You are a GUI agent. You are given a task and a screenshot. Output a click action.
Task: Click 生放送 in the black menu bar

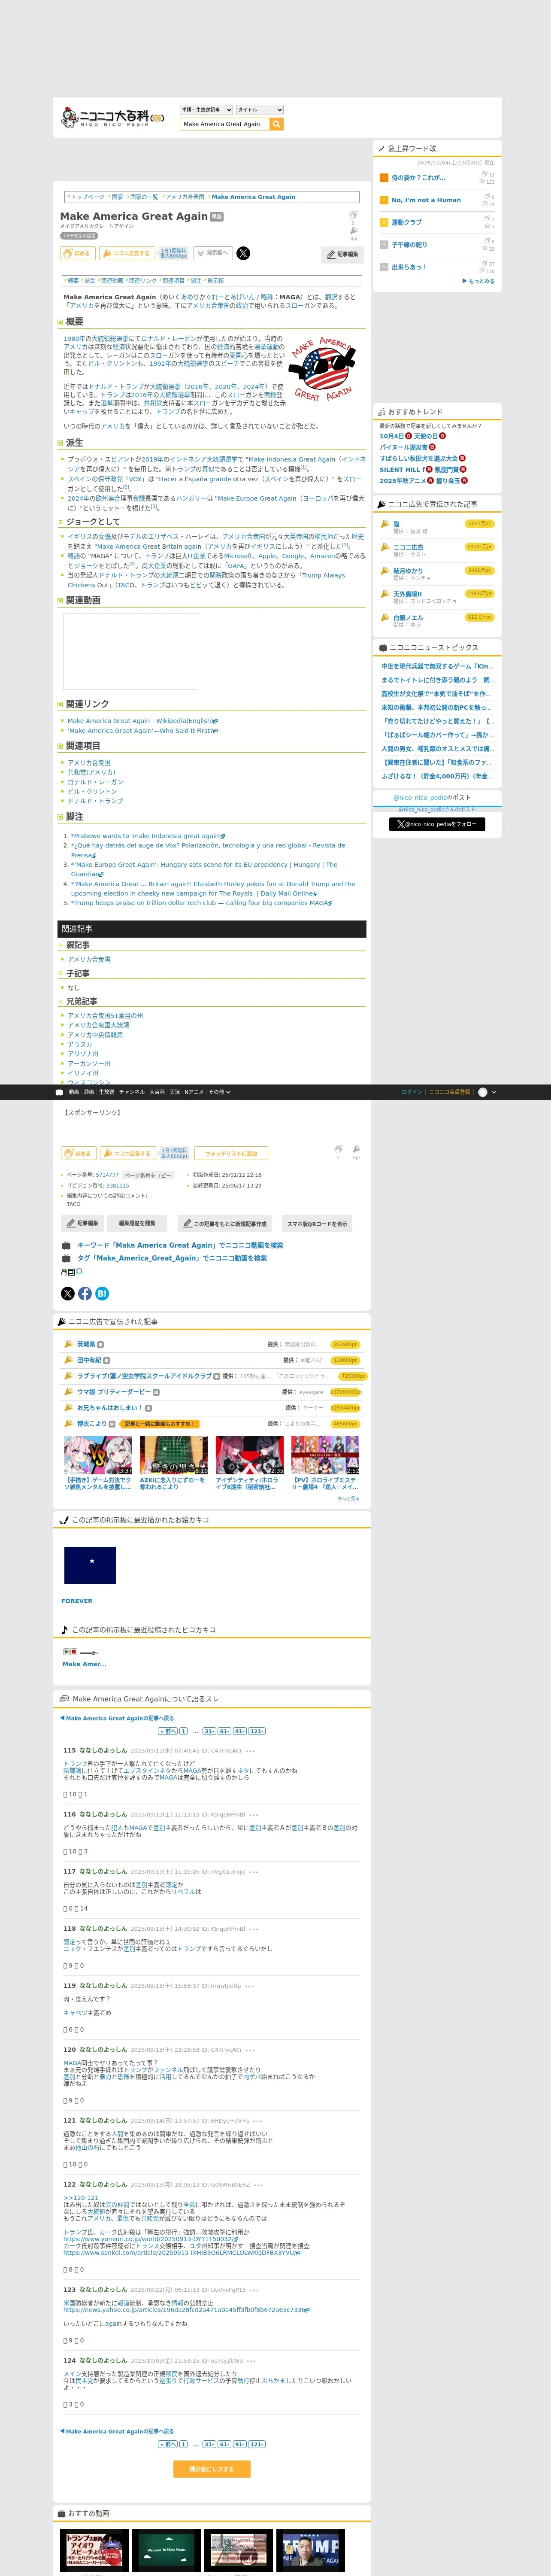pyautogui.click(x=106, y=1092)
